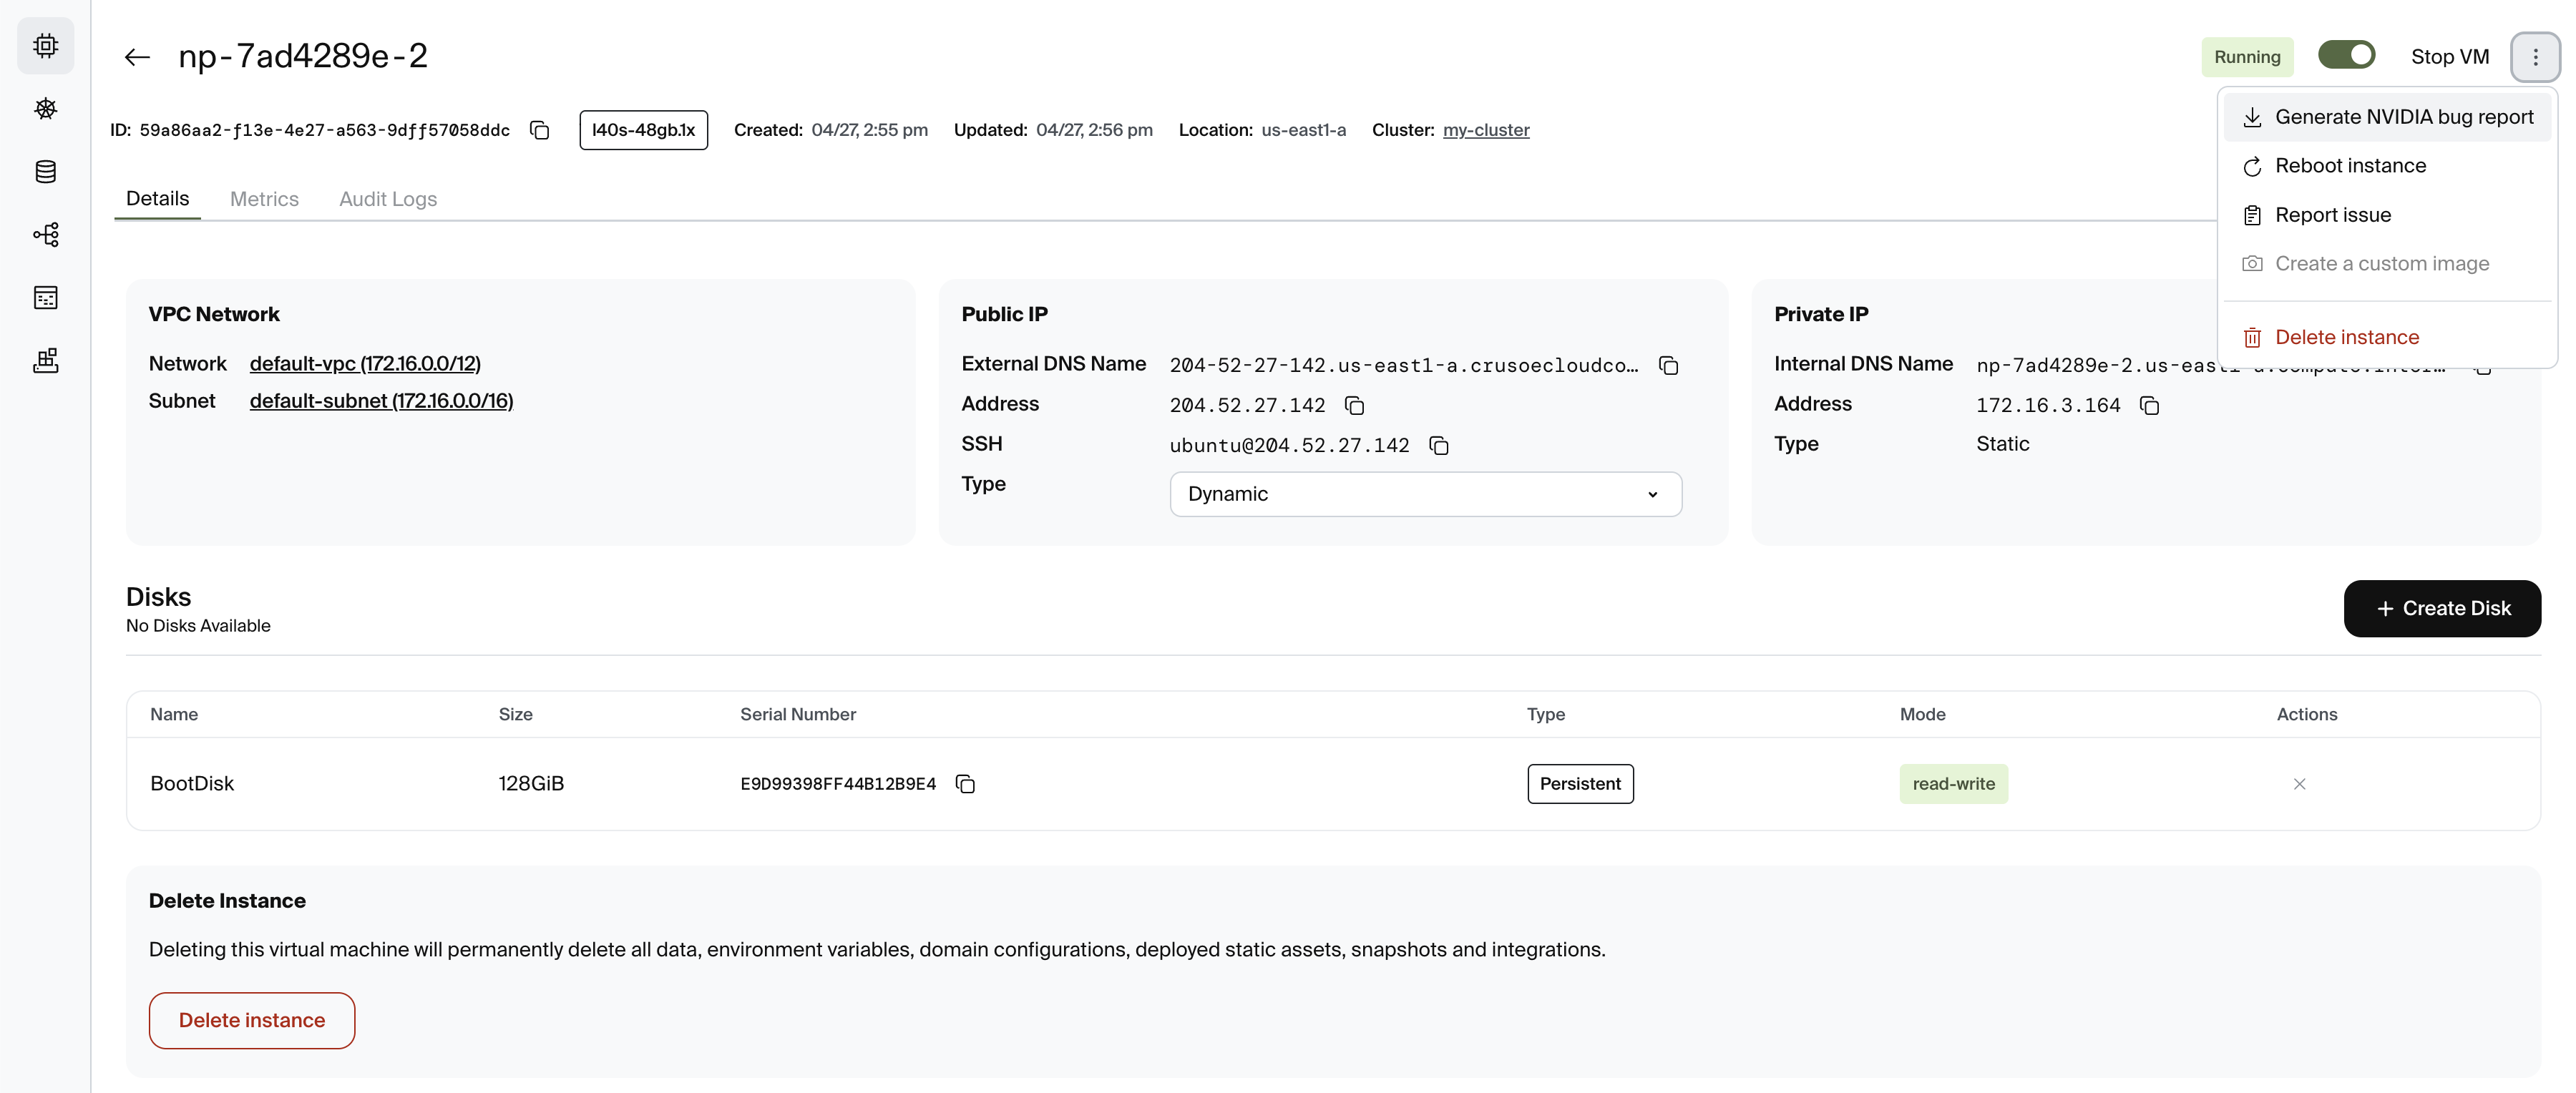Screen dimensions: 2576x1093
Task: Open the billing table sidebar icon
Action: point(45,298)
